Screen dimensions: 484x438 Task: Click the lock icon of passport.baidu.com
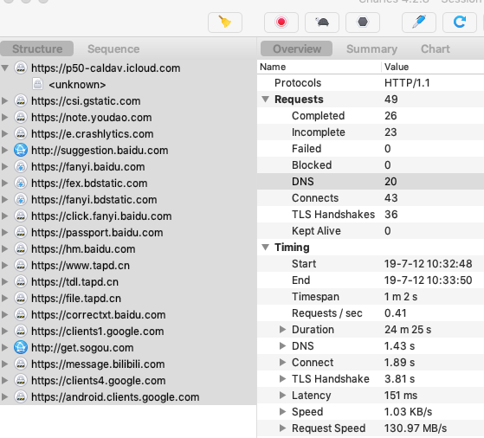21,233
